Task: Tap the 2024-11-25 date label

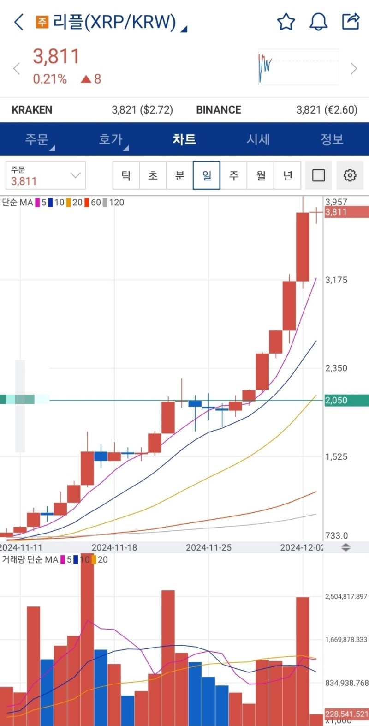Action: (208, 547)
